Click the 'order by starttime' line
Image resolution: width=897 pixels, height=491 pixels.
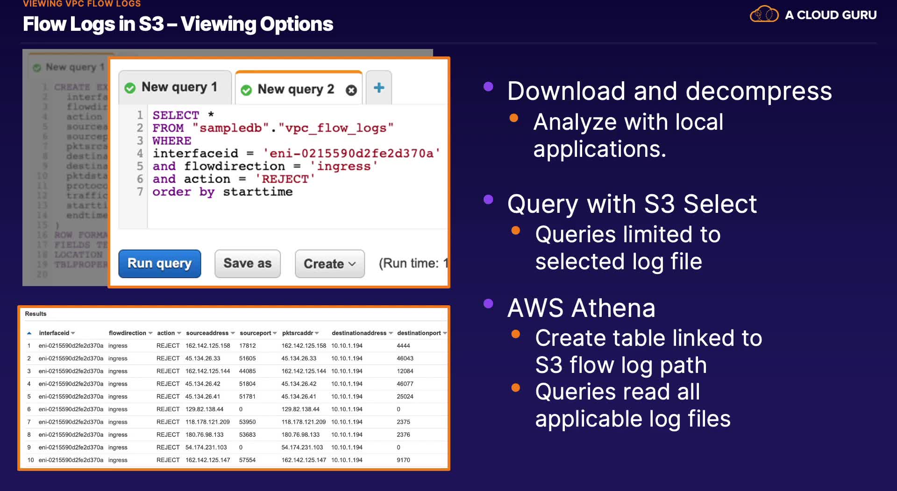[x=222, y=192]
